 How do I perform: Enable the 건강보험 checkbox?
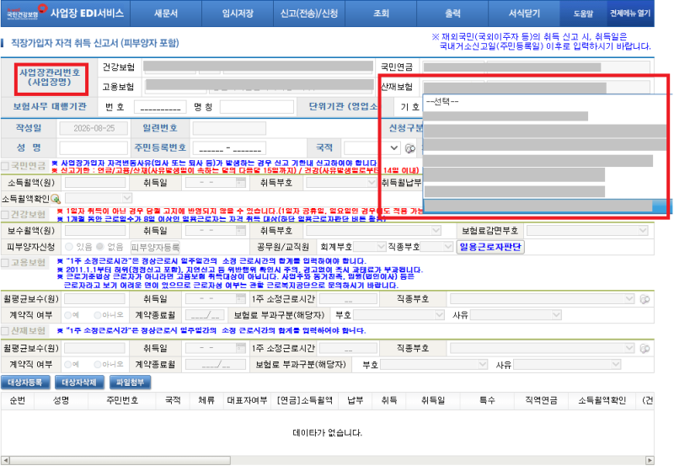5,214
